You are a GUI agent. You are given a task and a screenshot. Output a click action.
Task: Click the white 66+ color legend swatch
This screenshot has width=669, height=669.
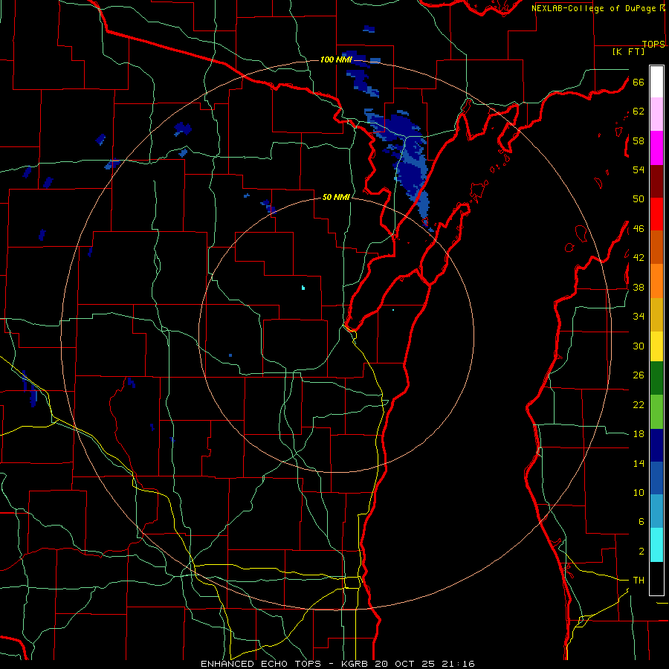[656, 82]
